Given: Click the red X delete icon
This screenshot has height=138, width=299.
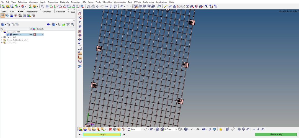Looking at the screenshot, I should pyautogui.click(x=110, y=129).
